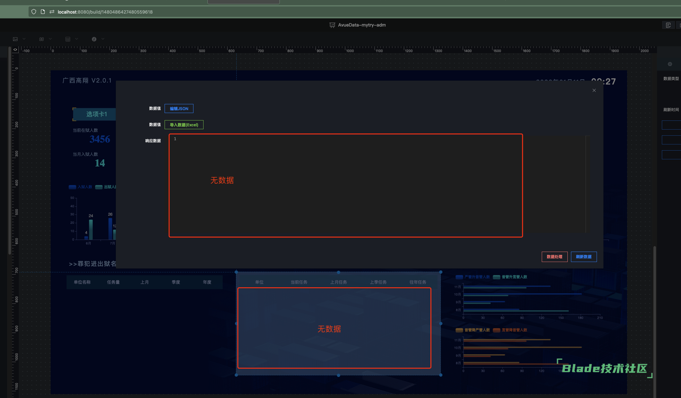The image size is (681, 398).
Task: Click the browser address bar URL
Action: [105, 12]
